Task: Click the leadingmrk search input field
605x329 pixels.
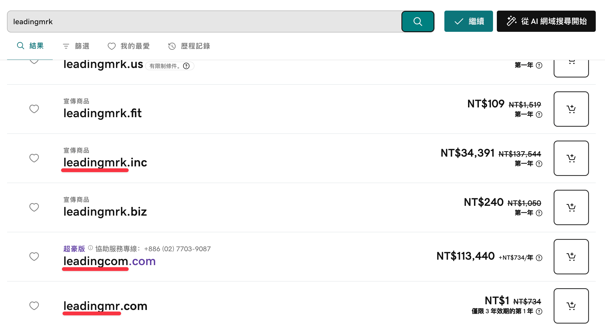Action: pyautogui.click(x=204, y=21)
